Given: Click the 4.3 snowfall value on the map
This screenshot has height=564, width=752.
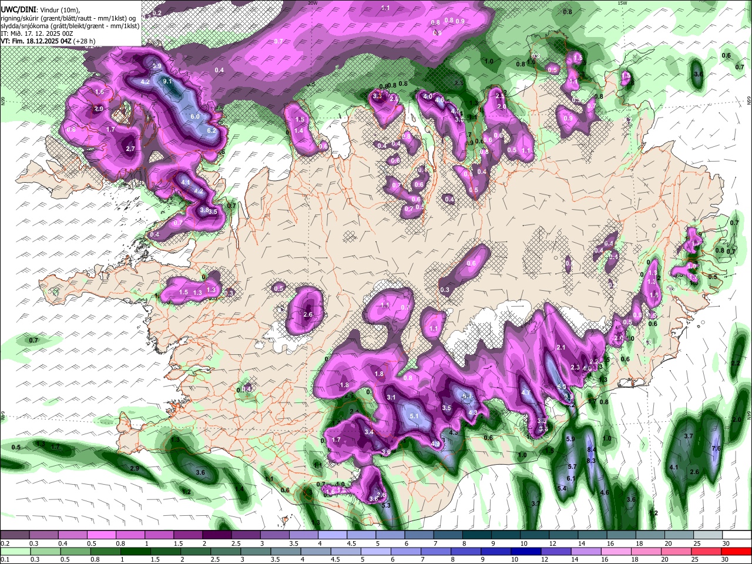Looking at the screenshot, I should [x=472, y=412].
